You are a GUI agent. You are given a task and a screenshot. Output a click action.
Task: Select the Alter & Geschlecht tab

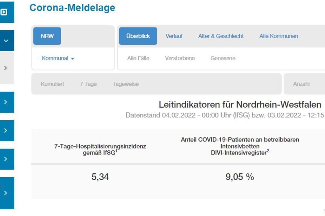(221, 36)
